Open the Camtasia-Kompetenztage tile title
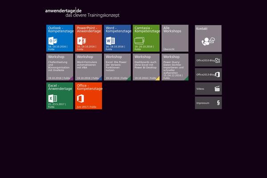The image size is (267, 178). click(147, 29)
